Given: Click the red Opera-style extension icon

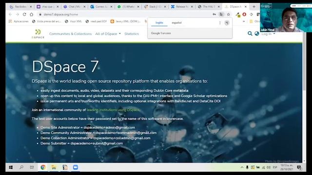Looking at the screenshot, I should pyautogui.click(x=244, y=14).
